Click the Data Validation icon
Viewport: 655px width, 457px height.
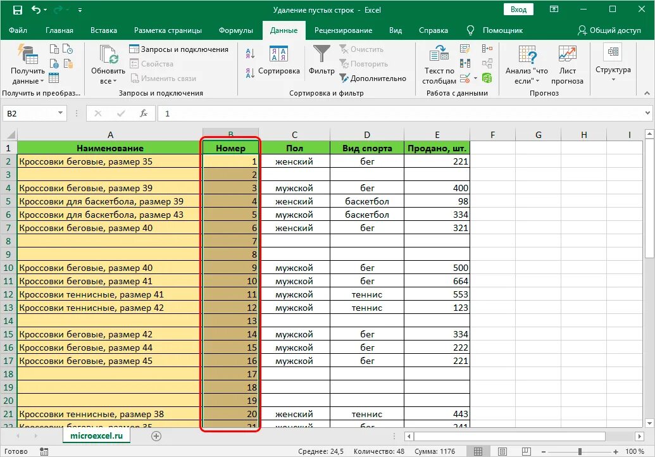point(465,78)
